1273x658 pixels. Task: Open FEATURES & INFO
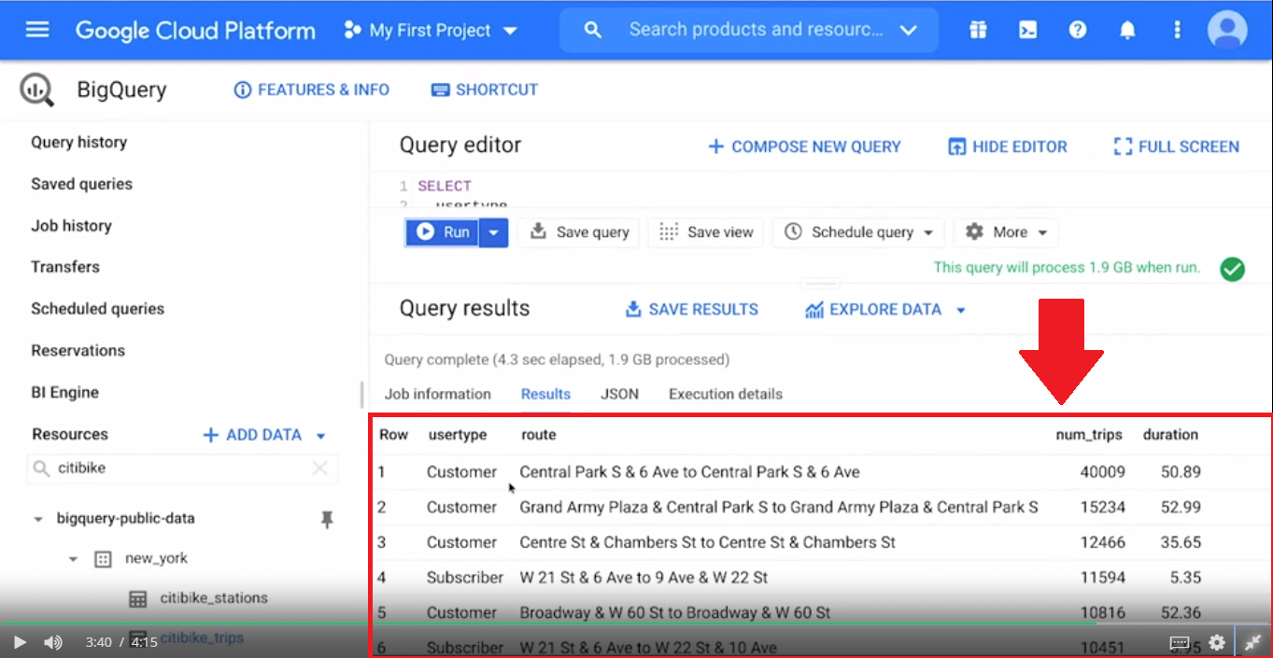click(312, 90)
